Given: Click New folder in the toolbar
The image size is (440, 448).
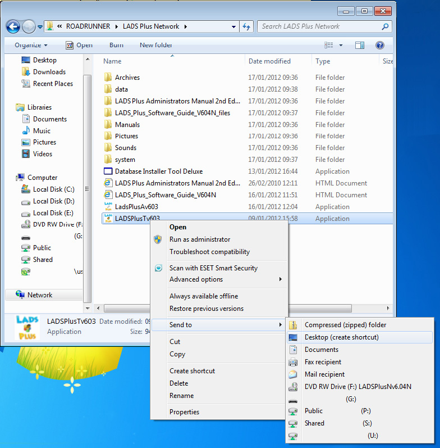Looking at the screenshot, I should click(x=156, y=45).
